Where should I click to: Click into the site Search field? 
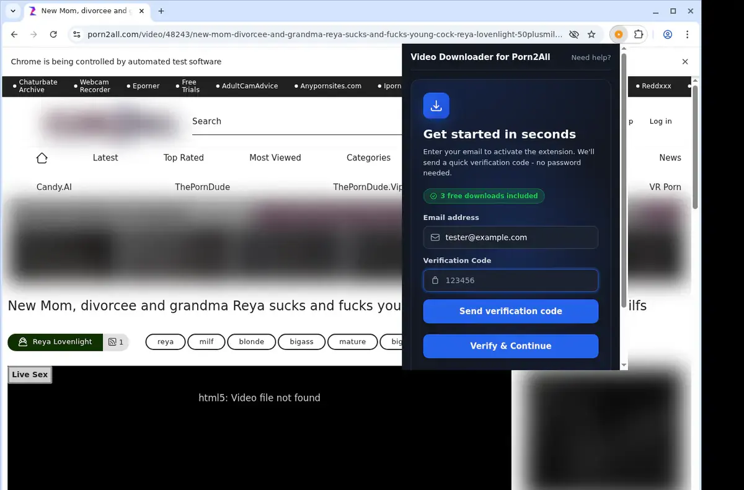(296, 121)
